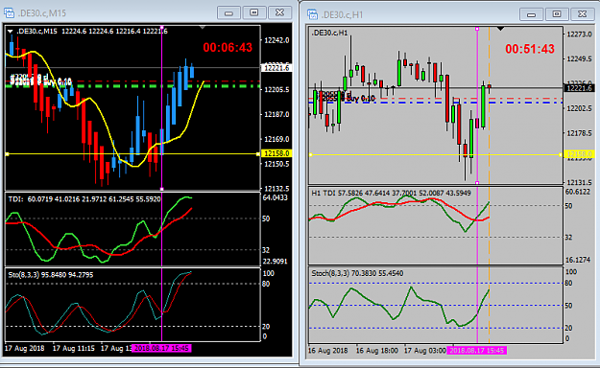
Task: Click the chart shift triangle marker in M15 chart
Action: point(203,28)
